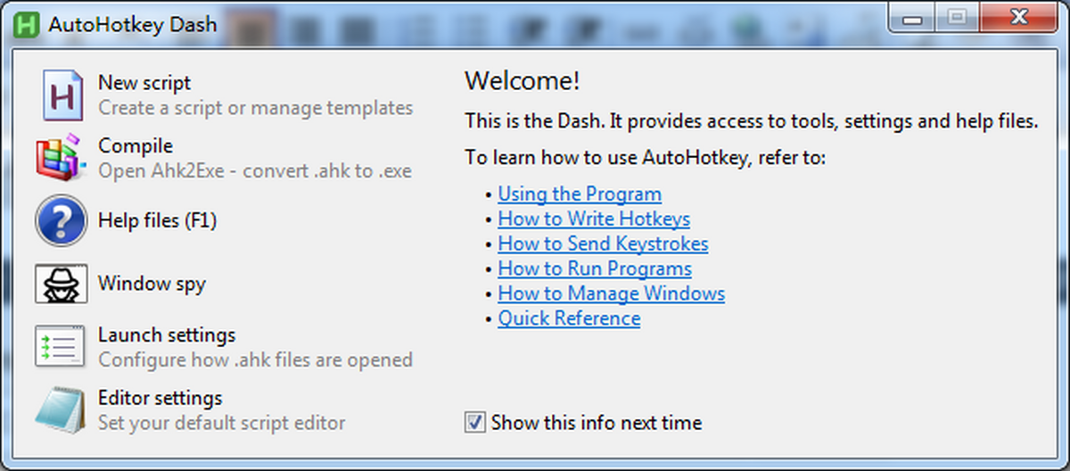Select the New script label
Image resolution: width=1070 pixels, height=471 pixels.
144,83
